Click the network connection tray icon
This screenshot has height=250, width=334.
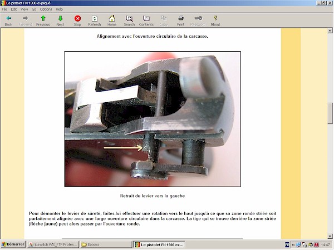click(x=298, y=245)
